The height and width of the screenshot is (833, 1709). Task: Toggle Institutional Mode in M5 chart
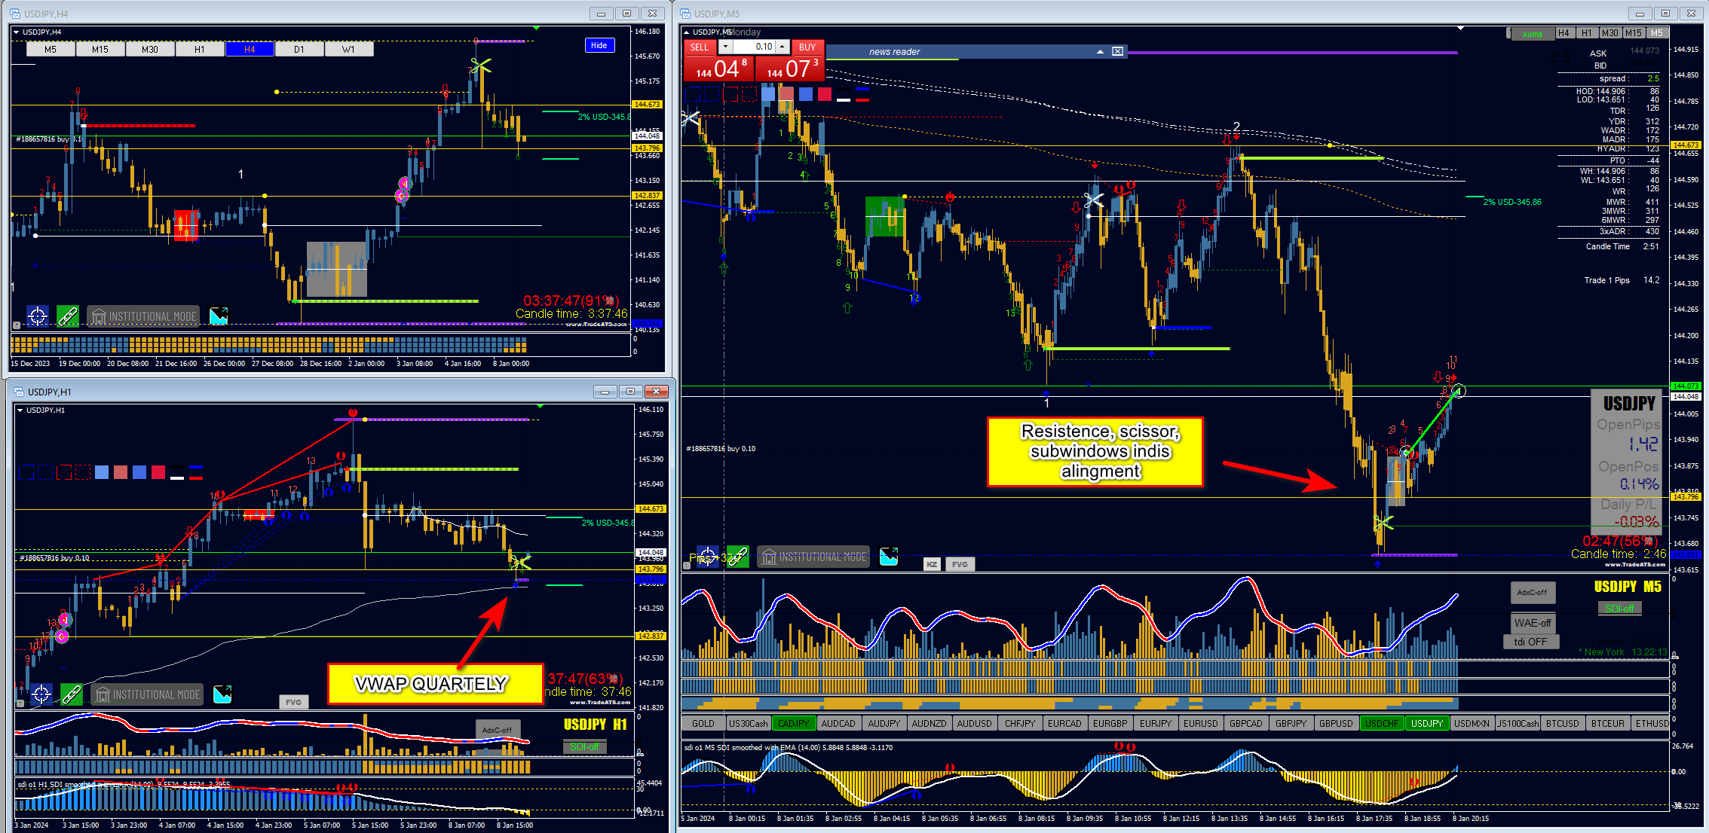pos(813,557)
